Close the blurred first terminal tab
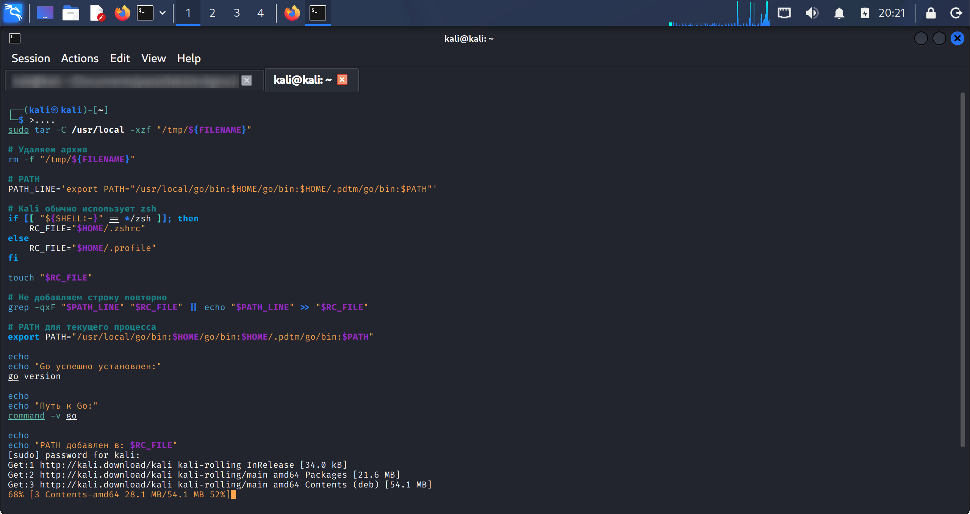 [247, 80]
